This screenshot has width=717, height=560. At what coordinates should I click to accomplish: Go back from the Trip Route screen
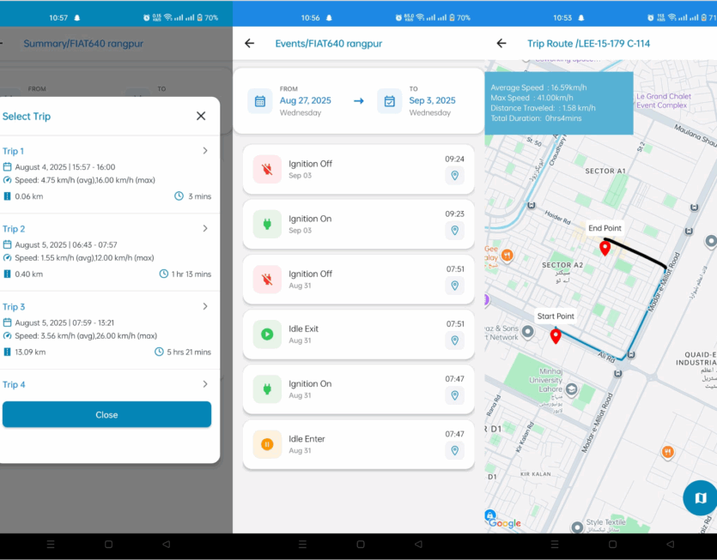[x=501, y=44]
